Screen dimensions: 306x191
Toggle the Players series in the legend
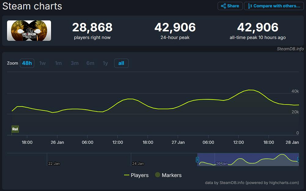coord(137,175)
